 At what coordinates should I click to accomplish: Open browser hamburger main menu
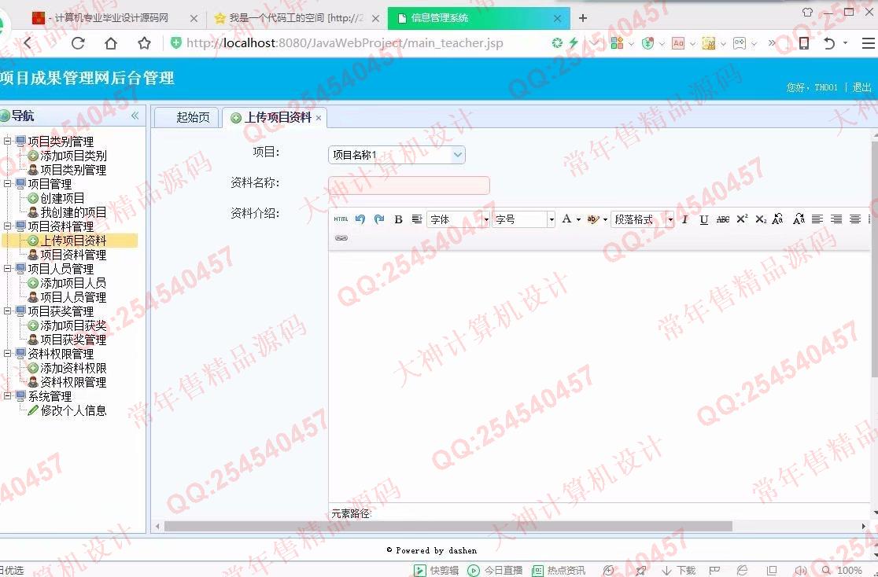(869, 43)
